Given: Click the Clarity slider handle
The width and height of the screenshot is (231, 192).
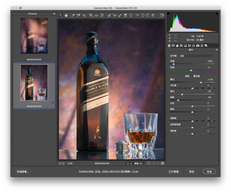Looking at the screenshot, I should coord(192,121).
